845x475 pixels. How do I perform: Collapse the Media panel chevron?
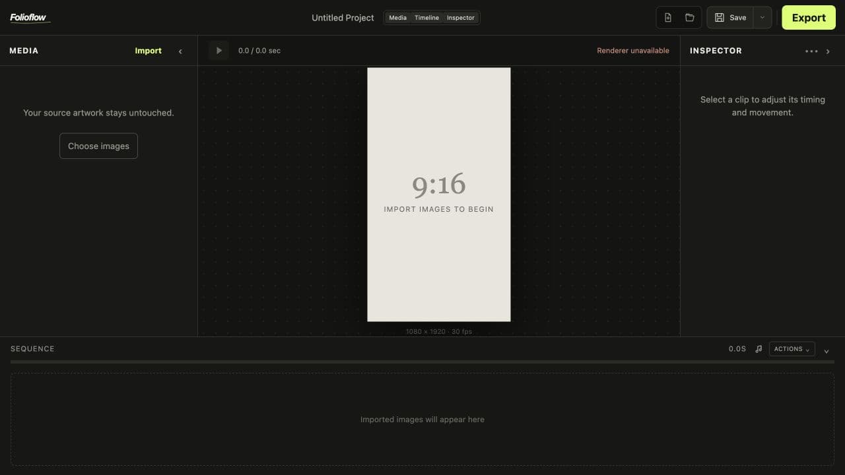(x=180, y=51)
